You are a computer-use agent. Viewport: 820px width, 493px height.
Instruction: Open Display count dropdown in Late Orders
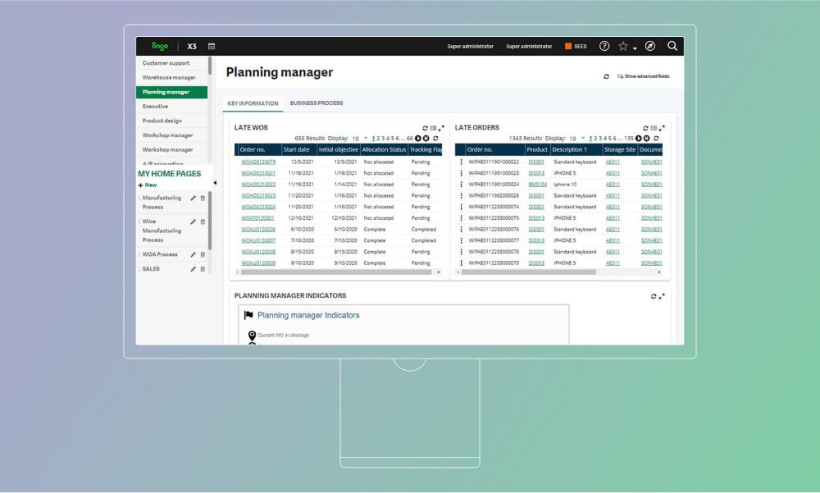pyautogui.click(x=583, y=139)
